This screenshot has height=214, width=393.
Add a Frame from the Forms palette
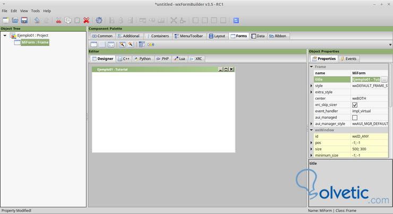tap(94, 45)
